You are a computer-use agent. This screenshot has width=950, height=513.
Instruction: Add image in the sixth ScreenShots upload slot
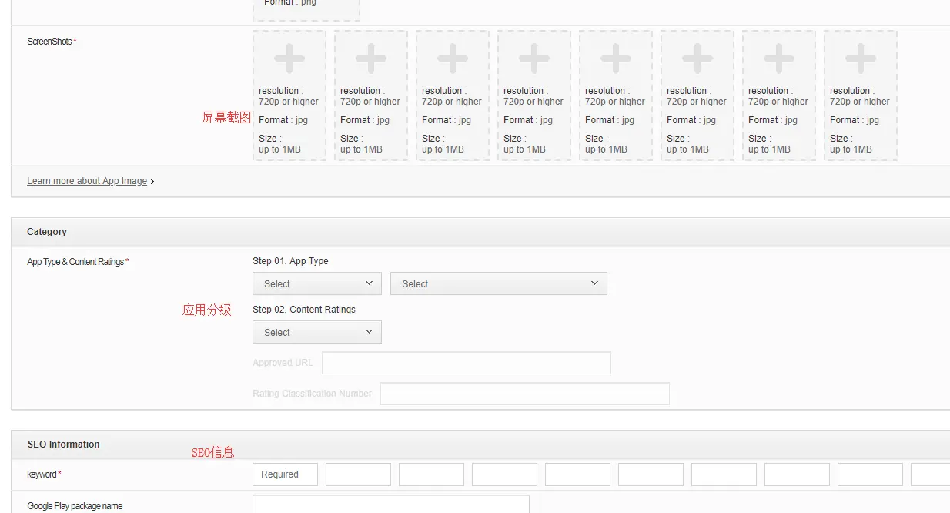coord(697,96)
